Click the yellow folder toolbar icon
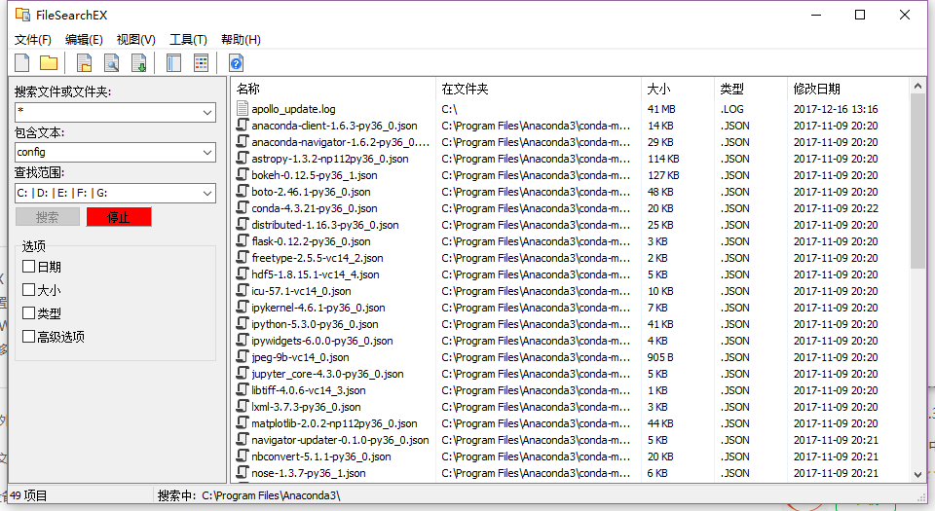 click(x=49, y=63)
